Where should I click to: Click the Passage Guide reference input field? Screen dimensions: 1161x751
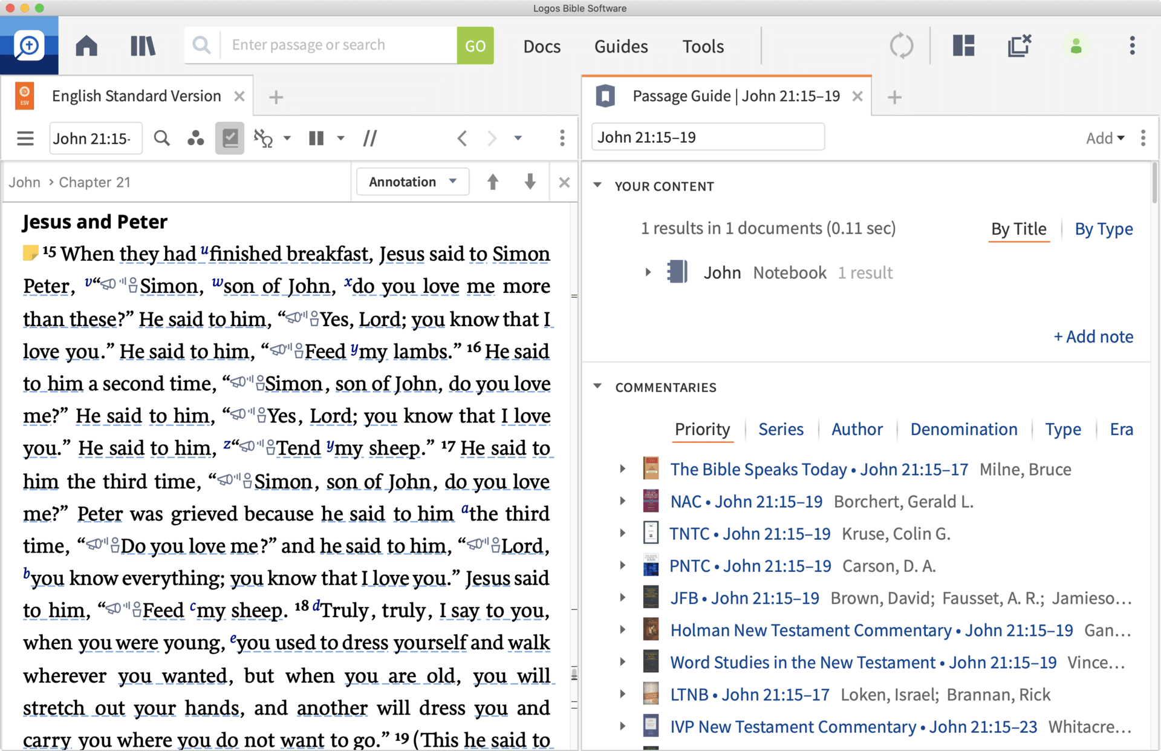pos(707,137)
